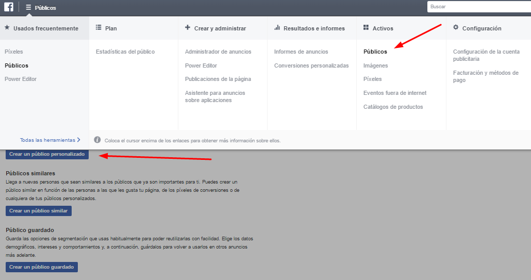The image size is (531, 280).
Task: Open Píxeles under Usados frecuentemente
Action: 14,52
